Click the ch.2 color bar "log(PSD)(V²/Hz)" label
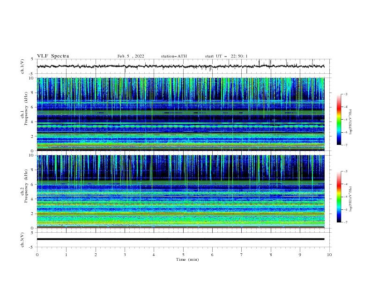This screenshot has width=371, height=286. (x=351, y=199)
